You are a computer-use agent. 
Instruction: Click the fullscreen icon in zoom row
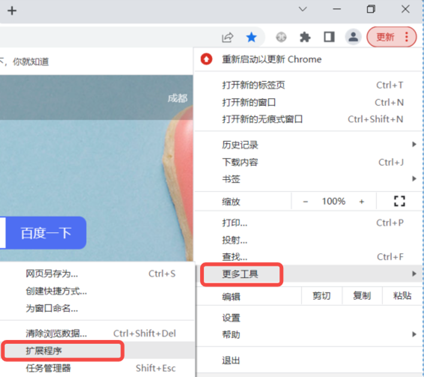[399, 201]
